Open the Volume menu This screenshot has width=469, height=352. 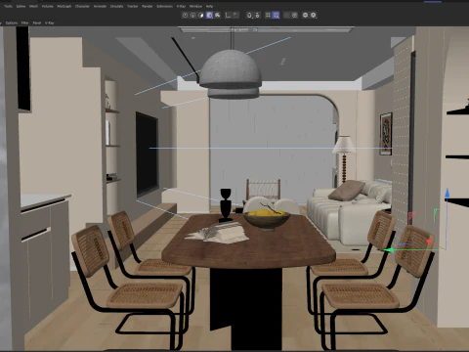[48, 6]
